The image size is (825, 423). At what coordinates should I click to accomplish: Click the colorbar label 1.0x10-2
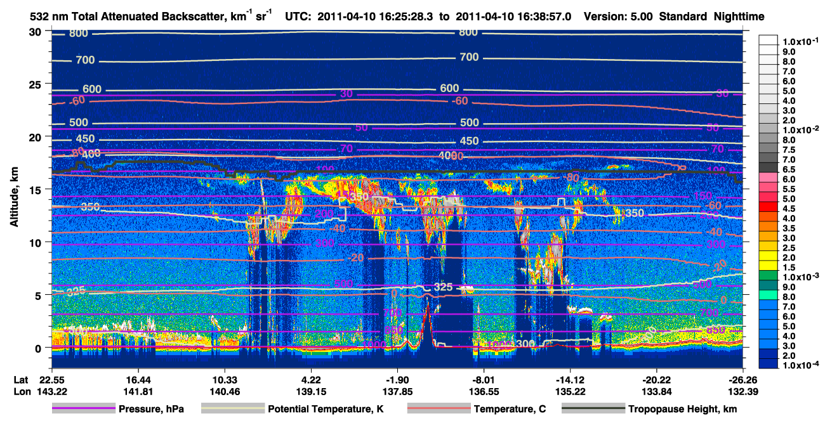click(801, 129)
